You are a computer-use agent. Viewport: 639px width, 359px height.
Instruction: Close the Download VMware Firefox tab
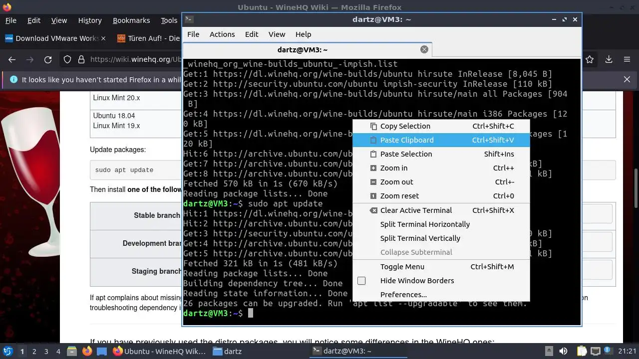(x=103, y=38)
